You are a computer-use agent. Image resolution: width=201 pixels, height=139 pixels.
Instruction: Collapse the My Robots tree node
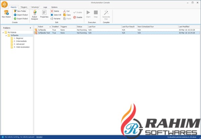click(x=3, y=33)
